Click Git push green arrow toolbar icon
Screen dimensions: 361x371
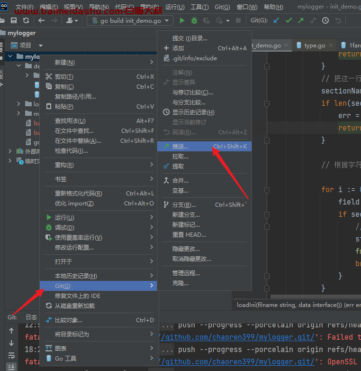pyautogui.click(x=301, y=20)
